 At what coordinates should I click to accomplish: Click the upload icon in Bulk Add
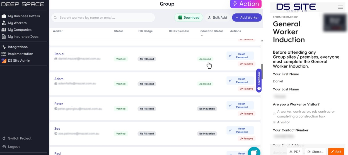[210, 17]
